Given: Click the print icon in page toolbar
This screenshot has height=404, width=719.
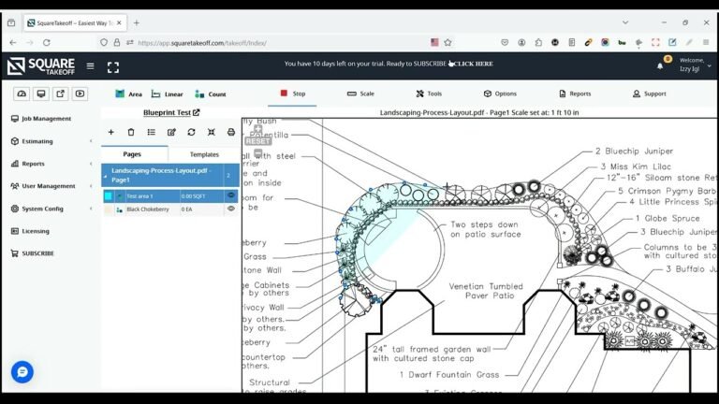Looking at the screenshot, I should coord(231,132).
